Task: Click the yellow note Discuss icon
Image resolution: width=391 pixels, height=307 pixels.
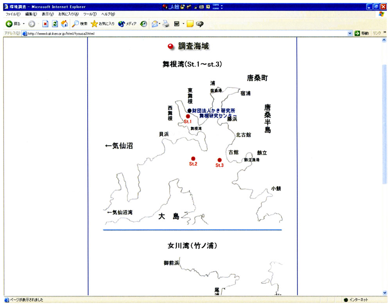Action: (190, 24)
